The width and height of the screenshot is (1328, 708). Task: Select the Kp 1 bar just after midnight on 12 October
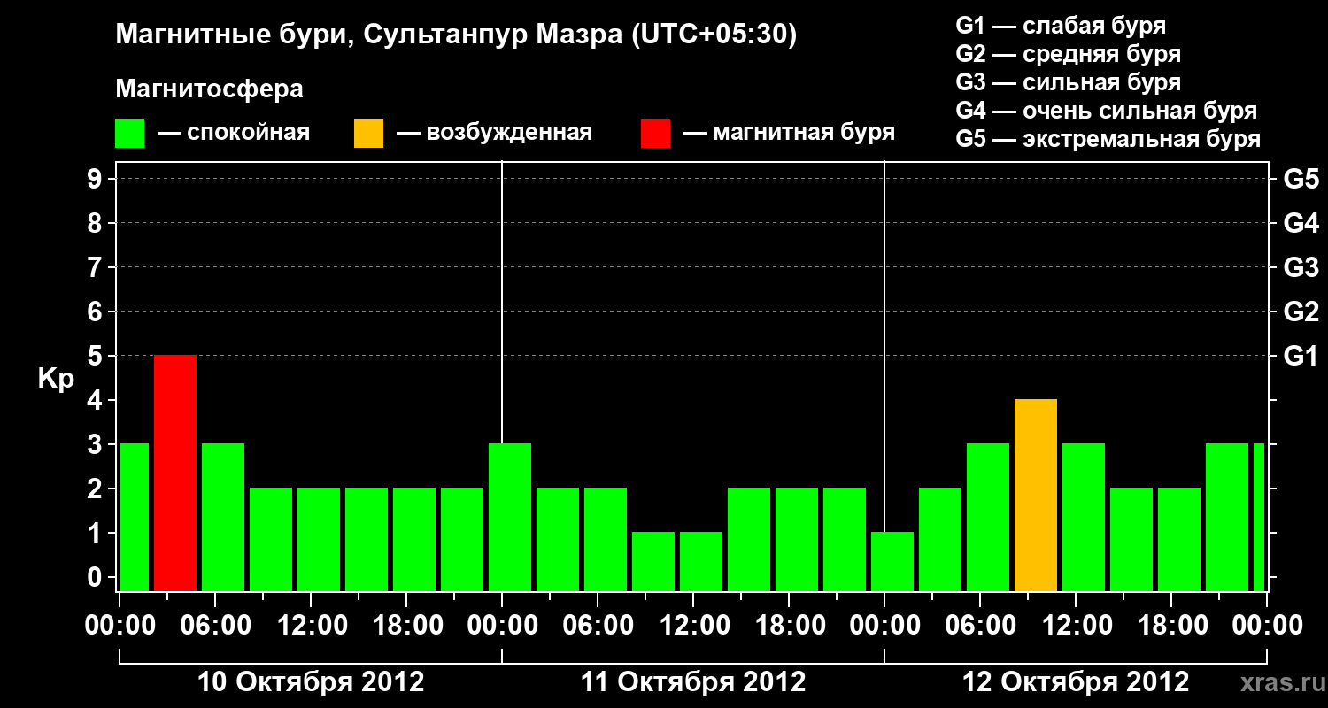pyautogui.click(x=892, y=561)
